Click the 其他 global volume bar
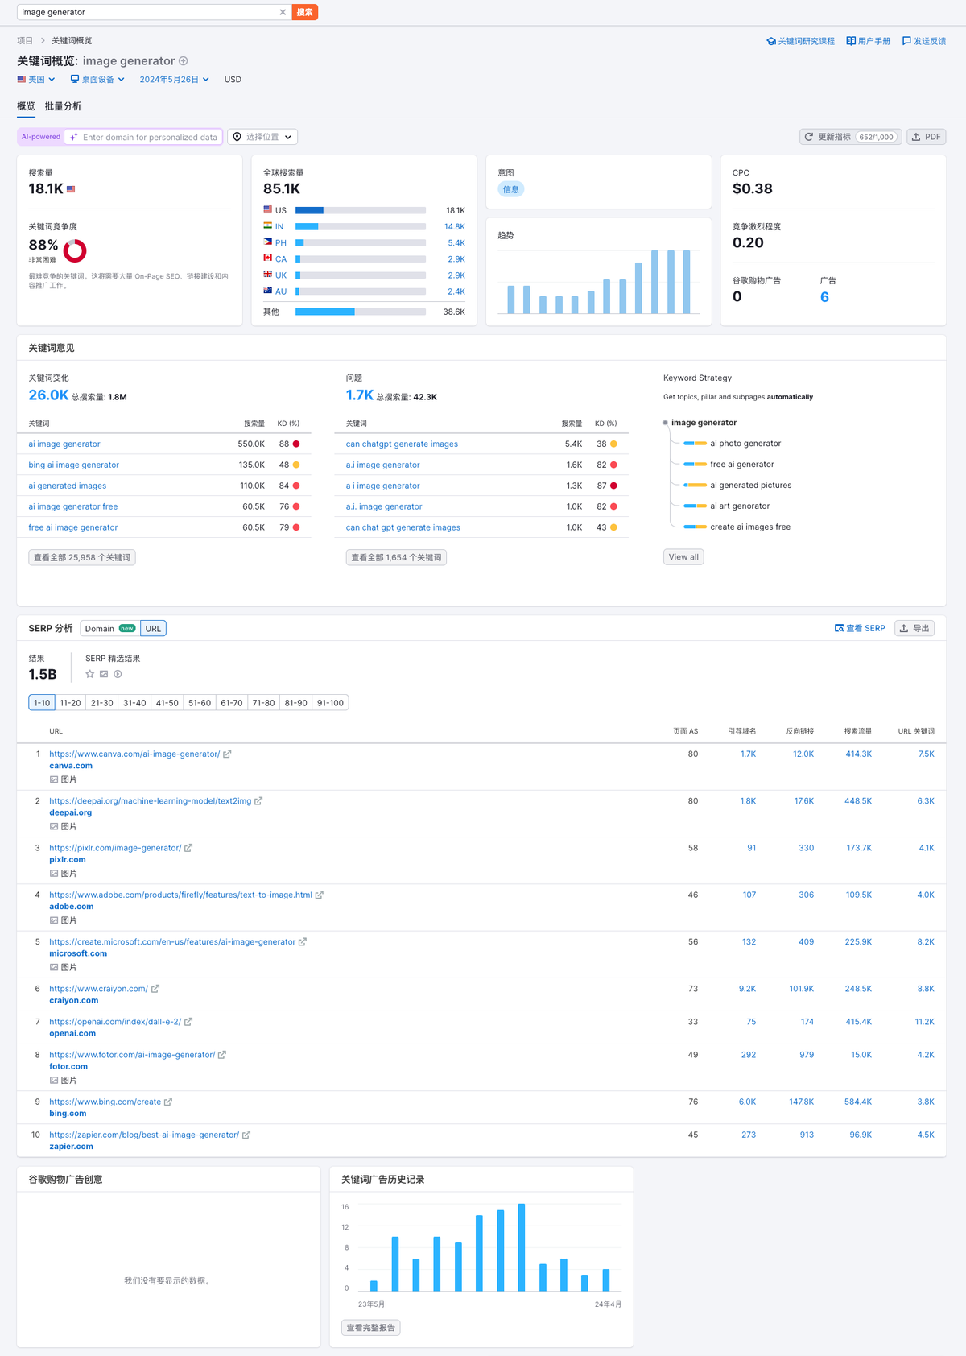Screen dimensions: 966x1356 pos(361,312)
